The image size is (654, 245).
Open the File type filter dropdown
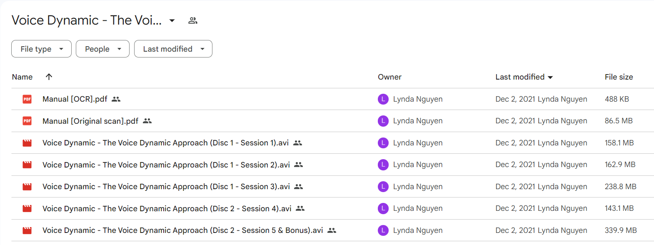coord(41,49)
